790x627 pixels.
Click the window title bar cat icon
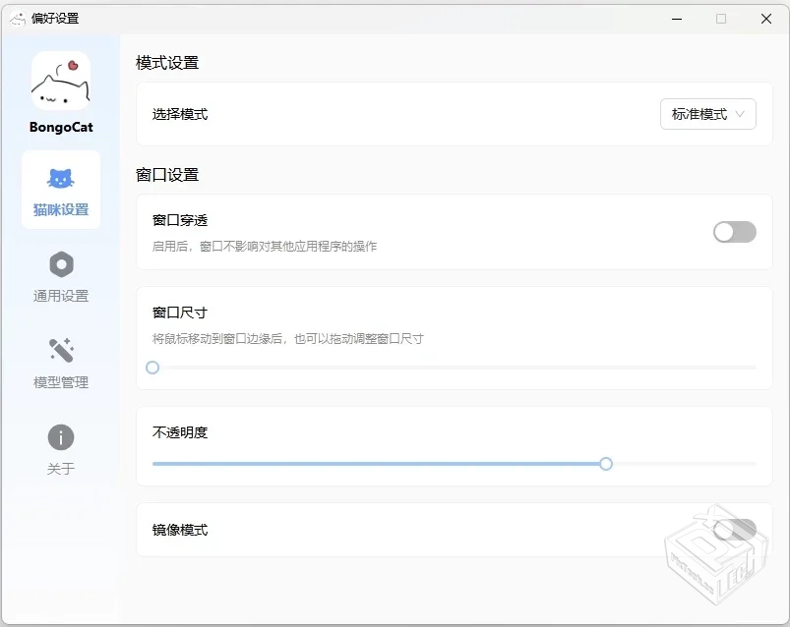click(x=16, y=18)
